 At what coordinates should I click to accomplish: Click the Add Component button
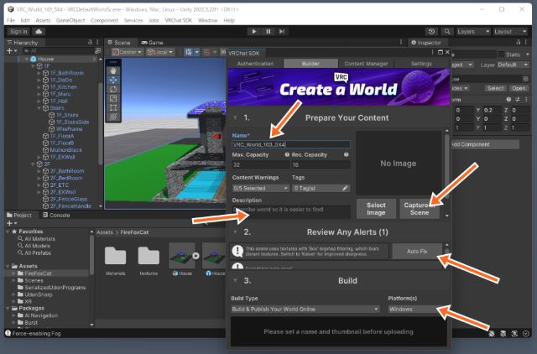point(485,144)
